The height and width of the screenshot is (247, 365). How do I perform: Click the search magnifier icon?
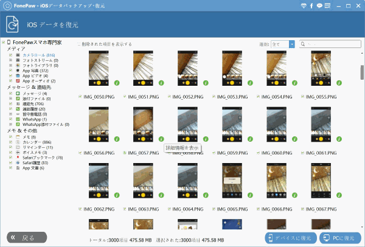303,44
